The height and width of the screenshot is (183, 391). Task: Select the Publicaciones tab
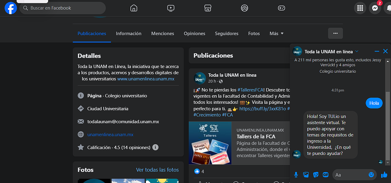point(92,34)
